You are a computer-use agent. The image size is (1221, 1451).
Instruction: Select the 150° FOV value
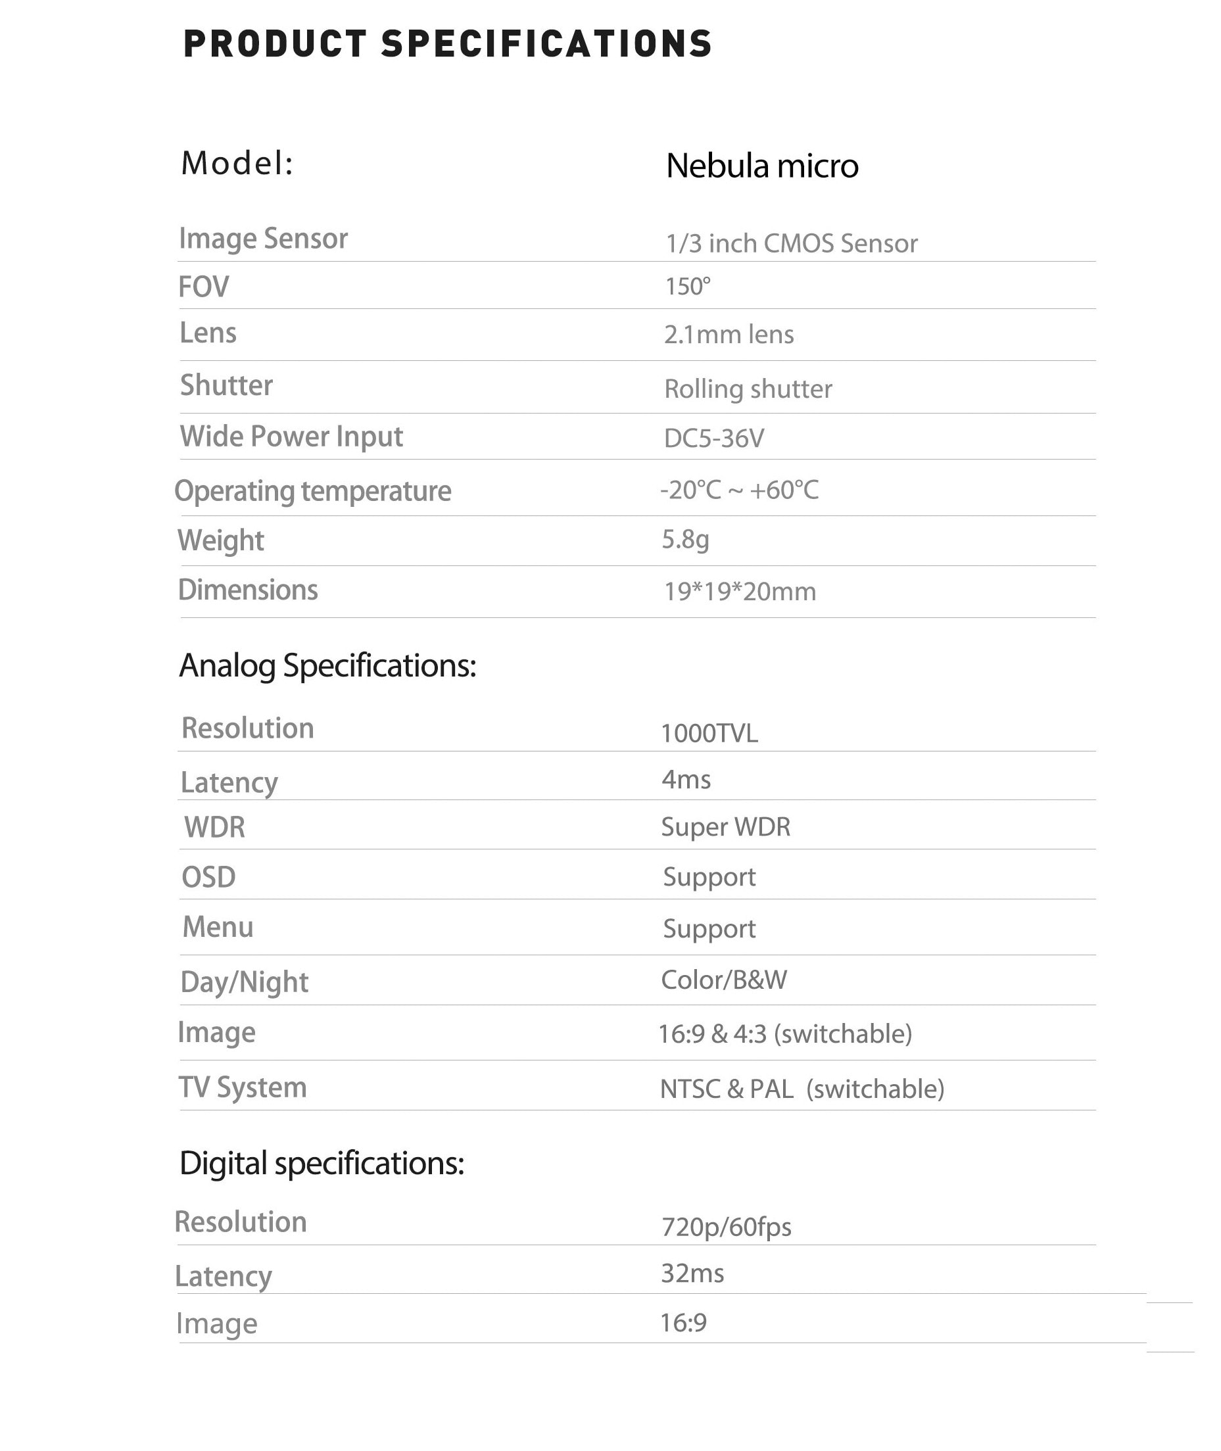687,286
